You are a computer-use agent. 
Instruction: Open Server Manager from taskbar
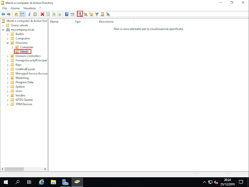click(65, 182)
